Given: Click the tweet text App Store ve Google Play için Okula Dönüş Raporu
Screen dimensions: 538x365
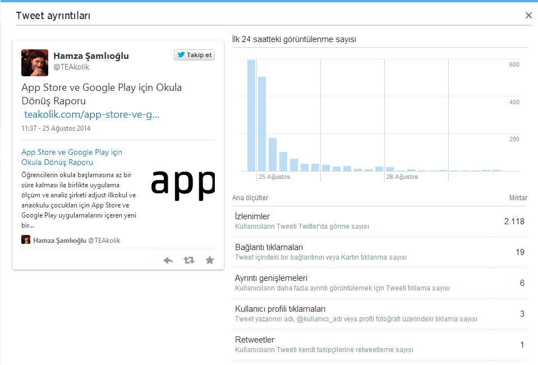Looking at the screenshot, I should pyautogui.click(x=102, y=94).
